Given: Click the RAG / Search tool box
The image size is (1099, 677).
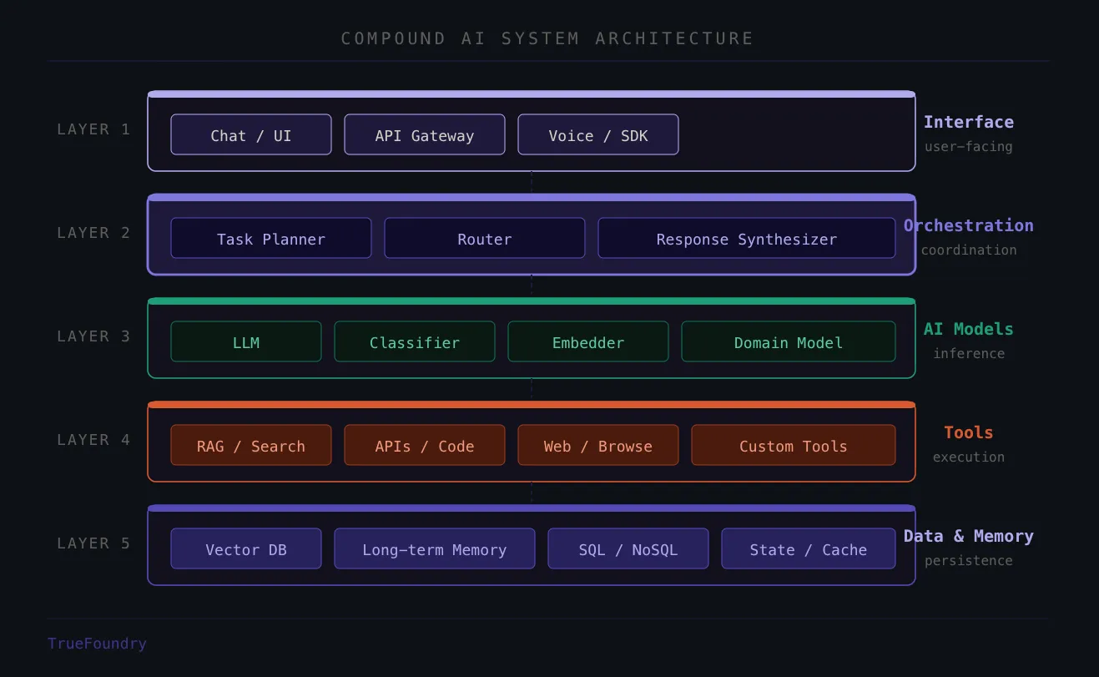Looking at the screenshot, I should [251, 445].
